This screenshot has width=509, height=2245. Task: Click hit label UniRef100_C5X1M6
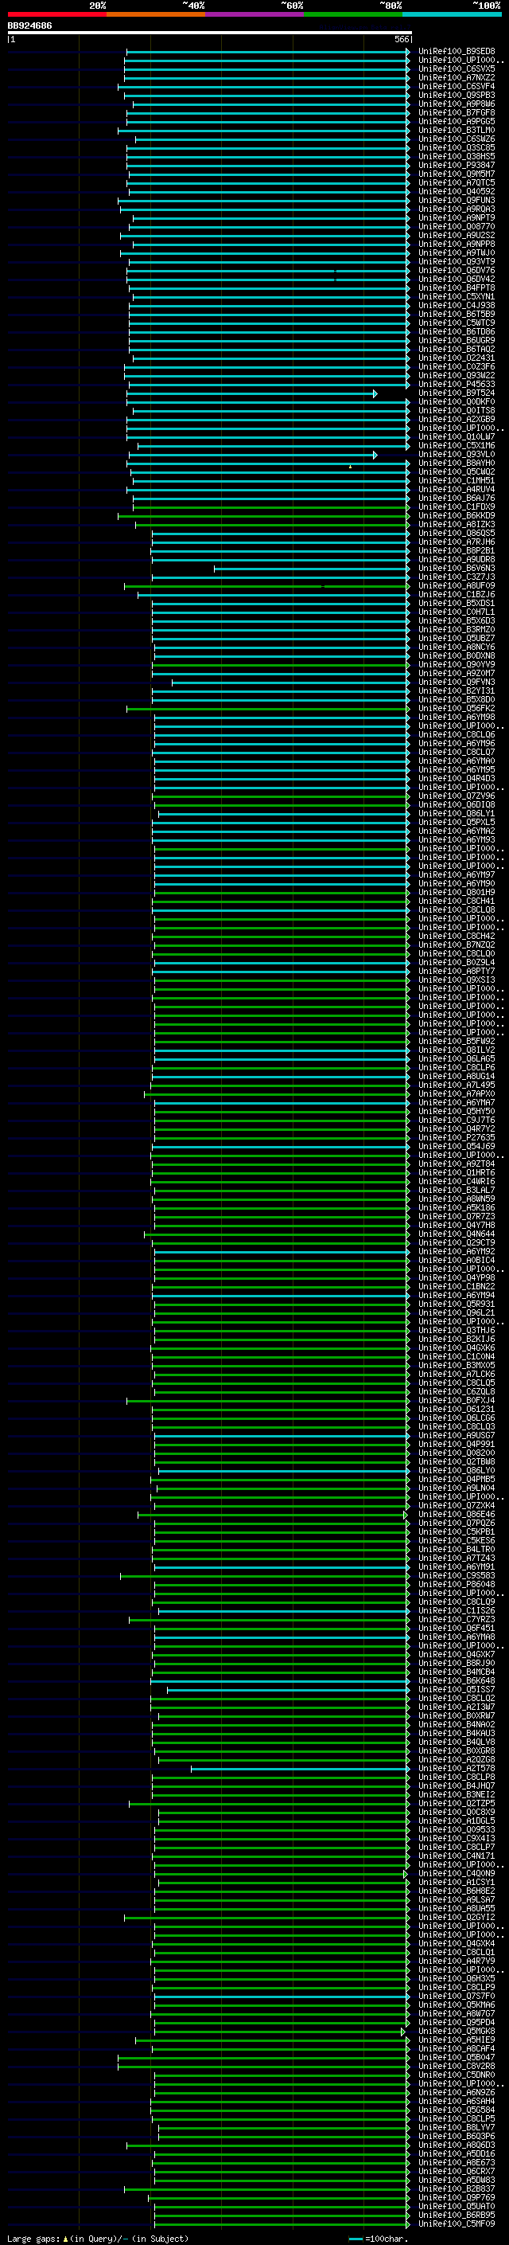coord(457,445)
